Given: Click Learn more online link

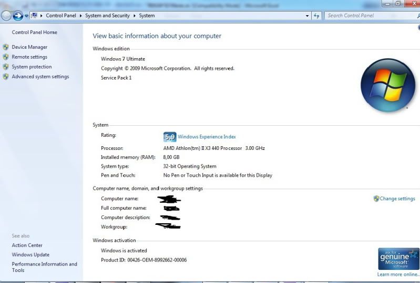Looking at the screenshot, I should pos(398,275).
